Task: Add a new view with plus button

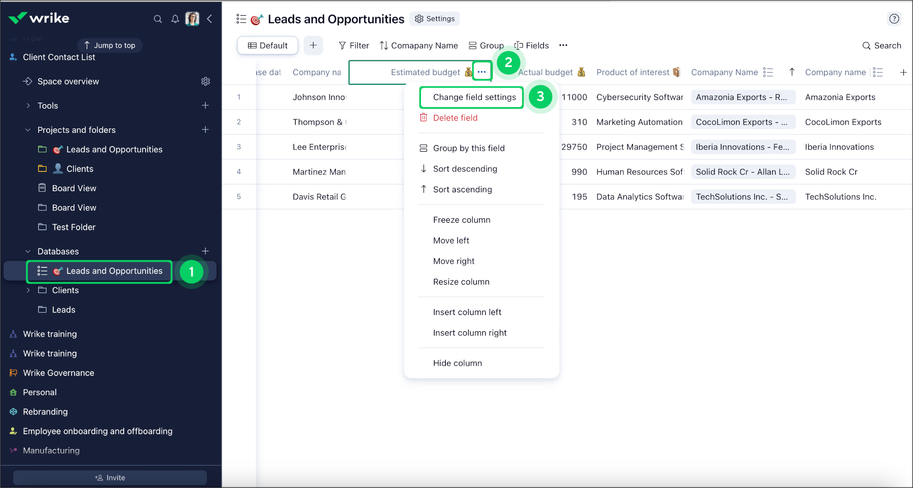Action: pyautogui.click(x=313, y=46)
